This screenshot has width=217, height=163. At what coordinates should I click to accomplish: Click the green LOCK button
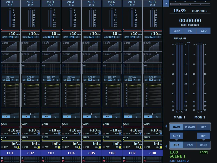[x=203, y=152]
